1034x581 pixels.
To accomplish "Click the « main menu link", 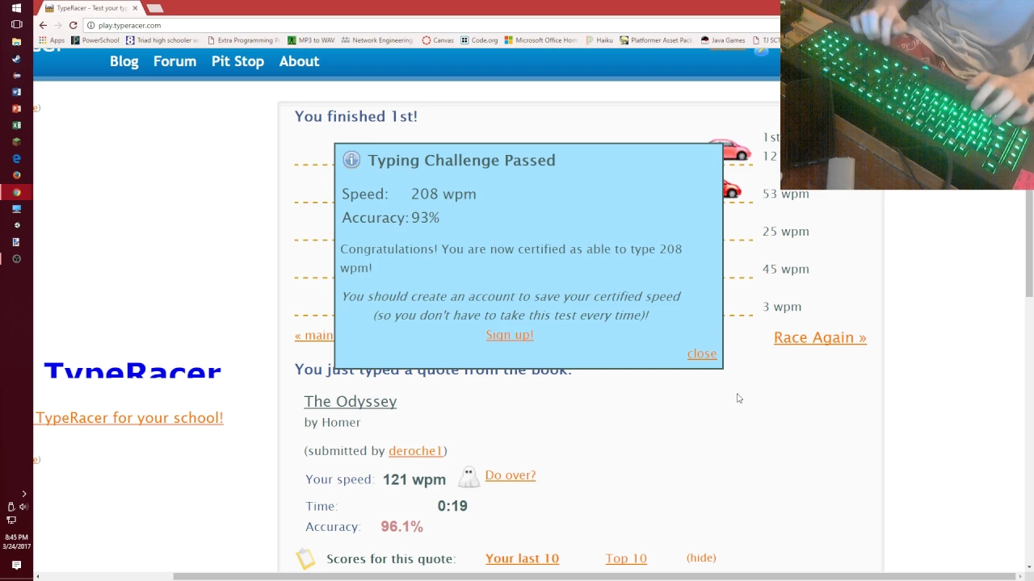I will 314,336.
